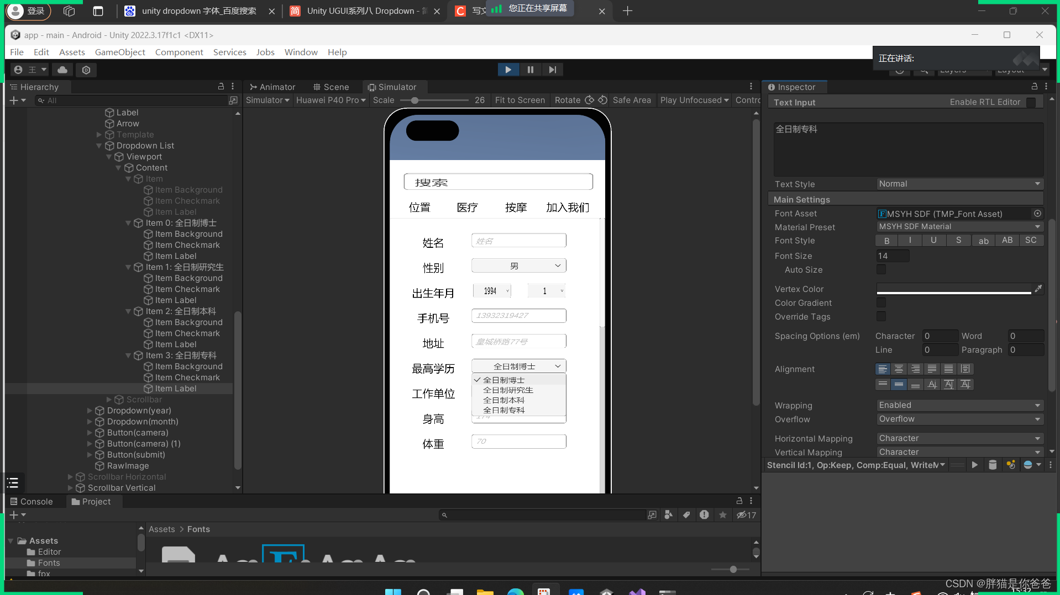Set justified text alignment
The width and height of the screenshot is (1060, 595).
tap(932, 369)
